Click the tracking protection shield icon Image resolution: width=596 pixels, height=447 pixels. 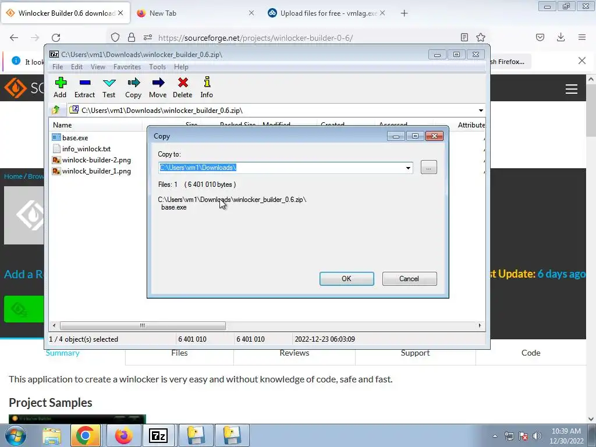[115, 37]
